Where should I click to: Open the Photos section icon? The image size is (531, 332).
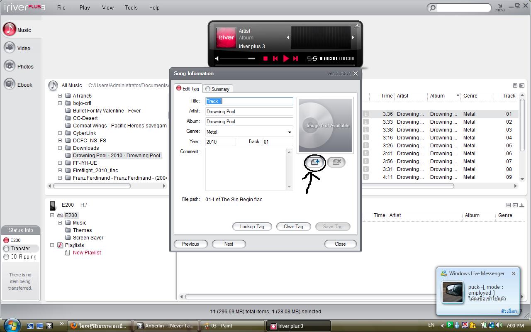pos(10,66)
